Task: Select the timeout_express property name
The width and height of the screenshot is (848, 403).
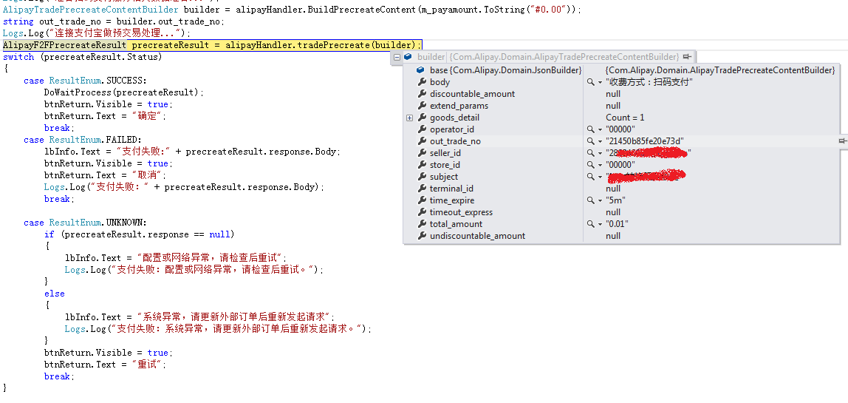Action: coord(462,212)
